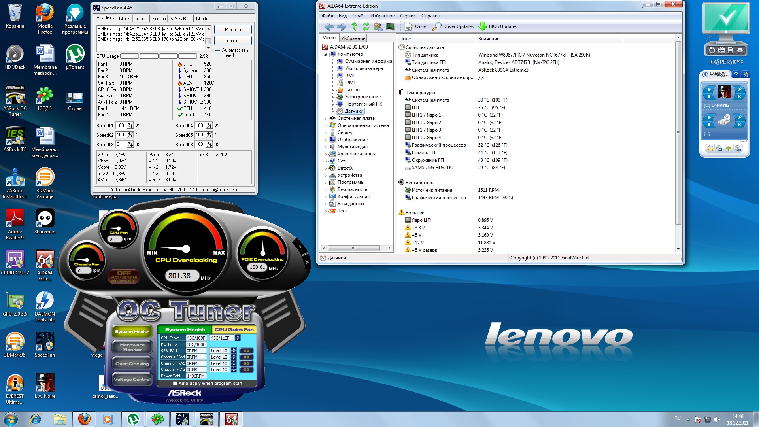Switch to the S.M.A.R.T. tab in SpeedFan

point(181,19)
